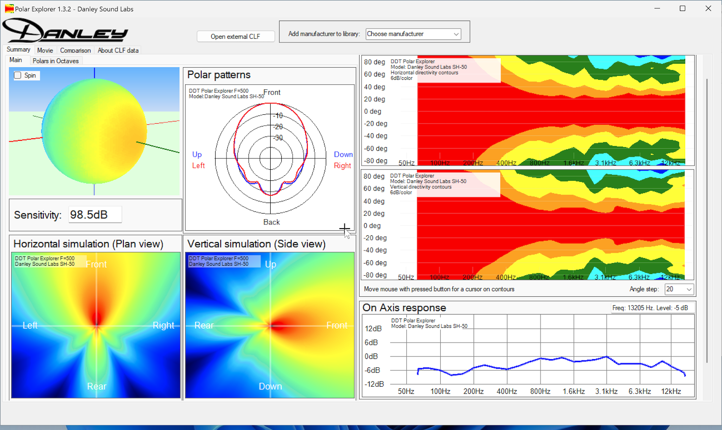Open the Choose manufacturer dropdown
This screenshot has height=430, width=722.
pos(413,34)
